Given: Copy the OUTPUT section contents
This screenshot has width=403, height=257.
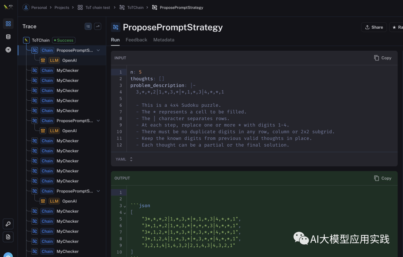Looking at the screenshot, I should tap(383, 178).
